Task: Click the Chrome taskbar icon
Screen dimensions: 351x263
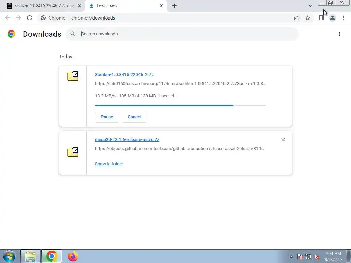Action: click(52, 256)
